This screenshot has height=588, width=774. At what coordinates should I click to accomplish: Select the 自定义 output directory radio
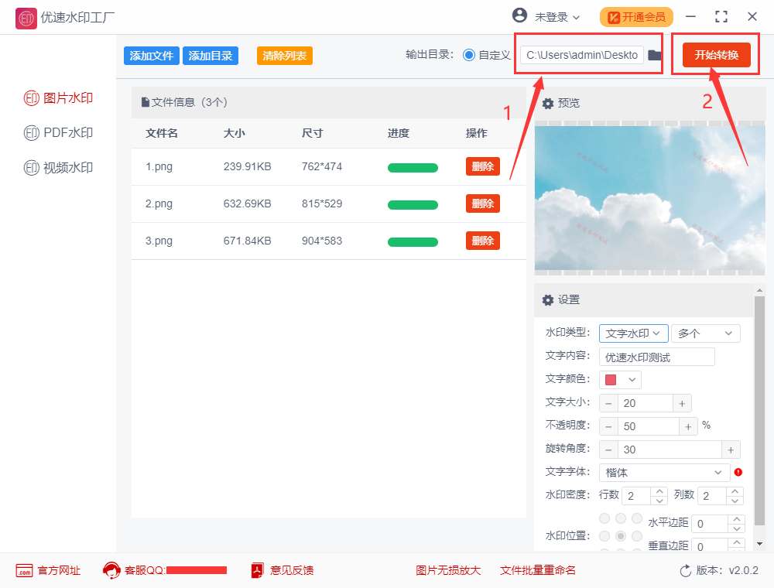468,55
